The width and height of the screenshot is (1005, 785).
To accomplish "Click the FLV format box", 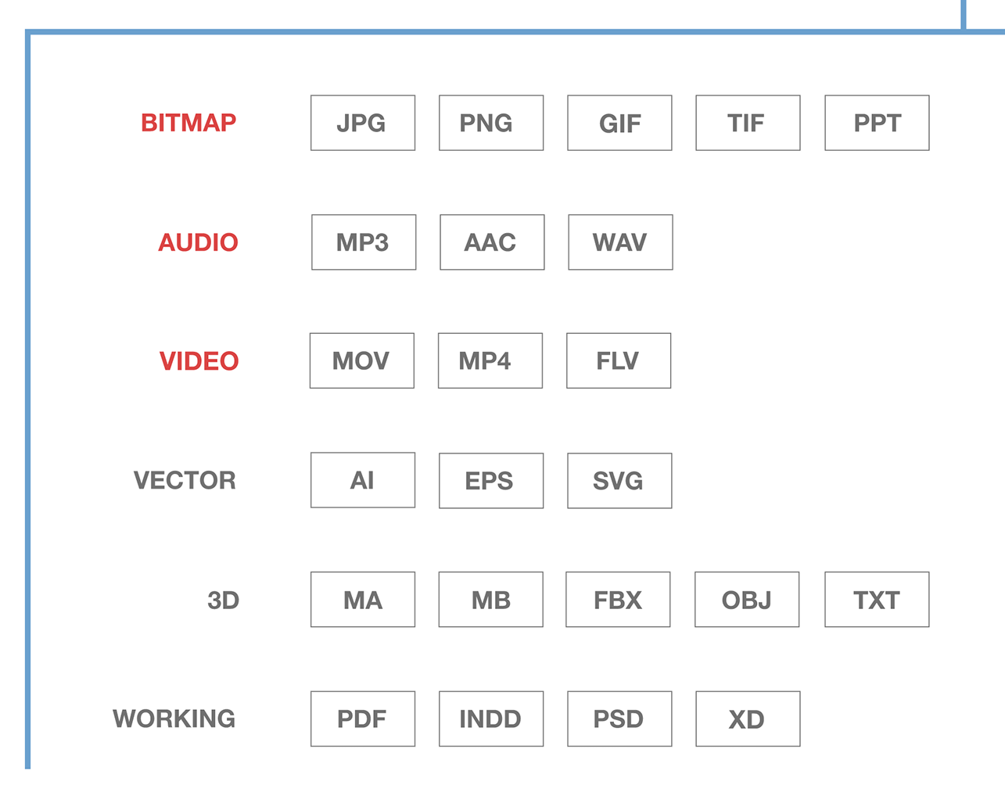I will [619, 360].
